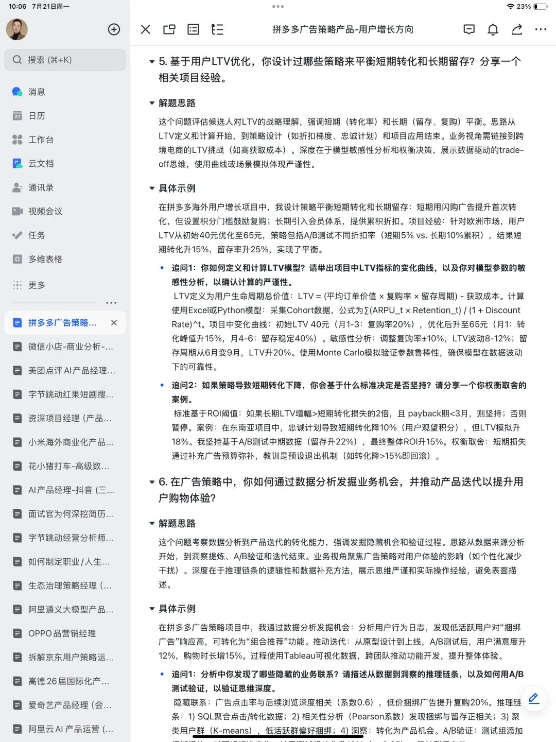Open the document info list icon
Viewport: 556px width, 742px height.
tap(194, 29)
